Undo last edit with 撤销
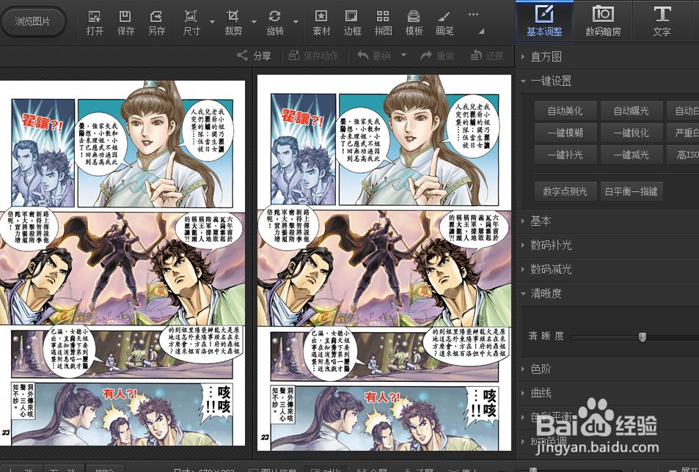The height and width of the screenshot is (472, 699). tap(374, 56)
